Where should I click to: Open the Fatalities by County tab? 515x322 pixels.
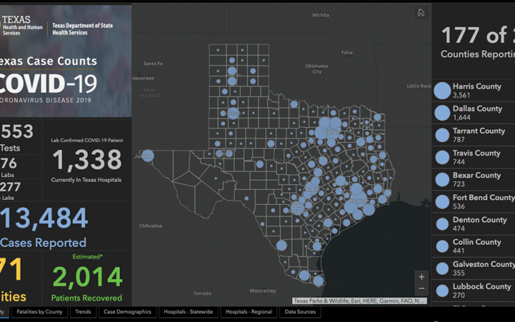coord(40,311)
